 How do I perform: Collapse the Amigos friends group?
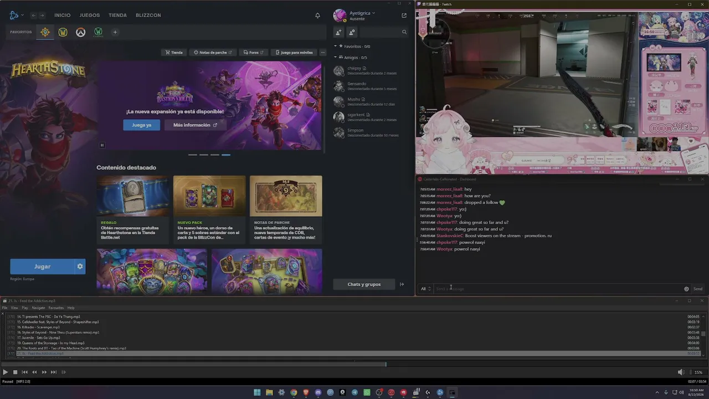335,58
